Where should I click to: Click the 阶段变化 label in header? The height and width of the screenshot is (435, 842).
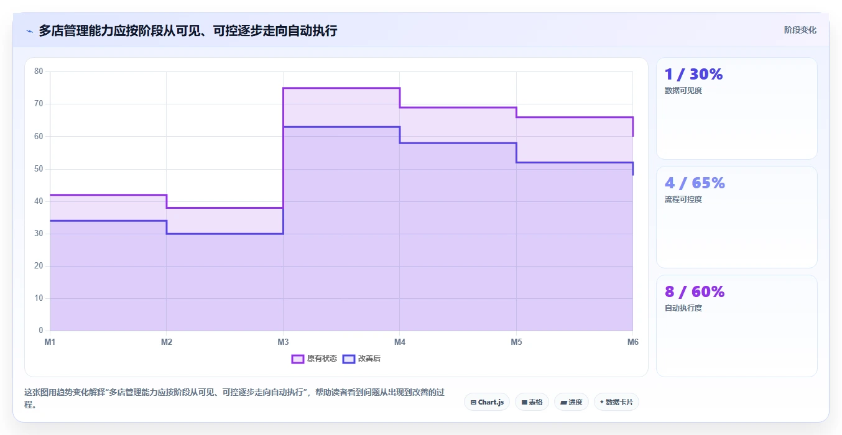tap(800, 30)
